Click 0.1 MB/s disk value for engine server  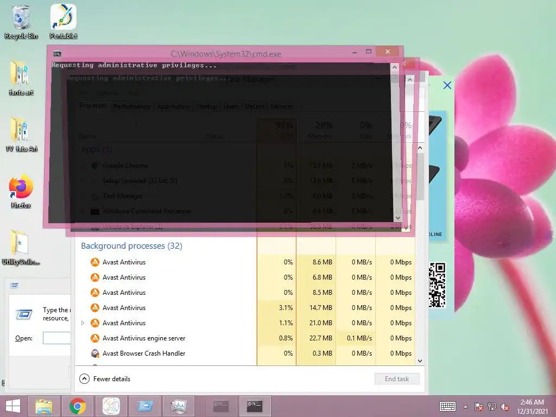359,338
